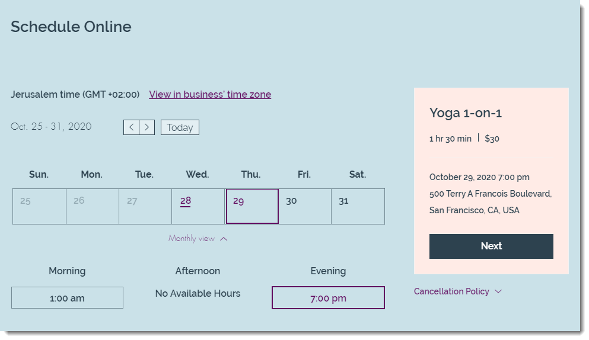
Task: Click the Oct. 25 - 31, 2020 date range
Action: pyautogui.click(x=51, y=127)
